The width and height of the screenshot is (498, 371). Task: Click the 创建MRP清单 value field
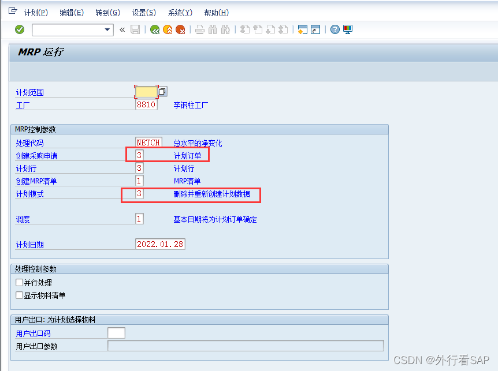point(139,181)
